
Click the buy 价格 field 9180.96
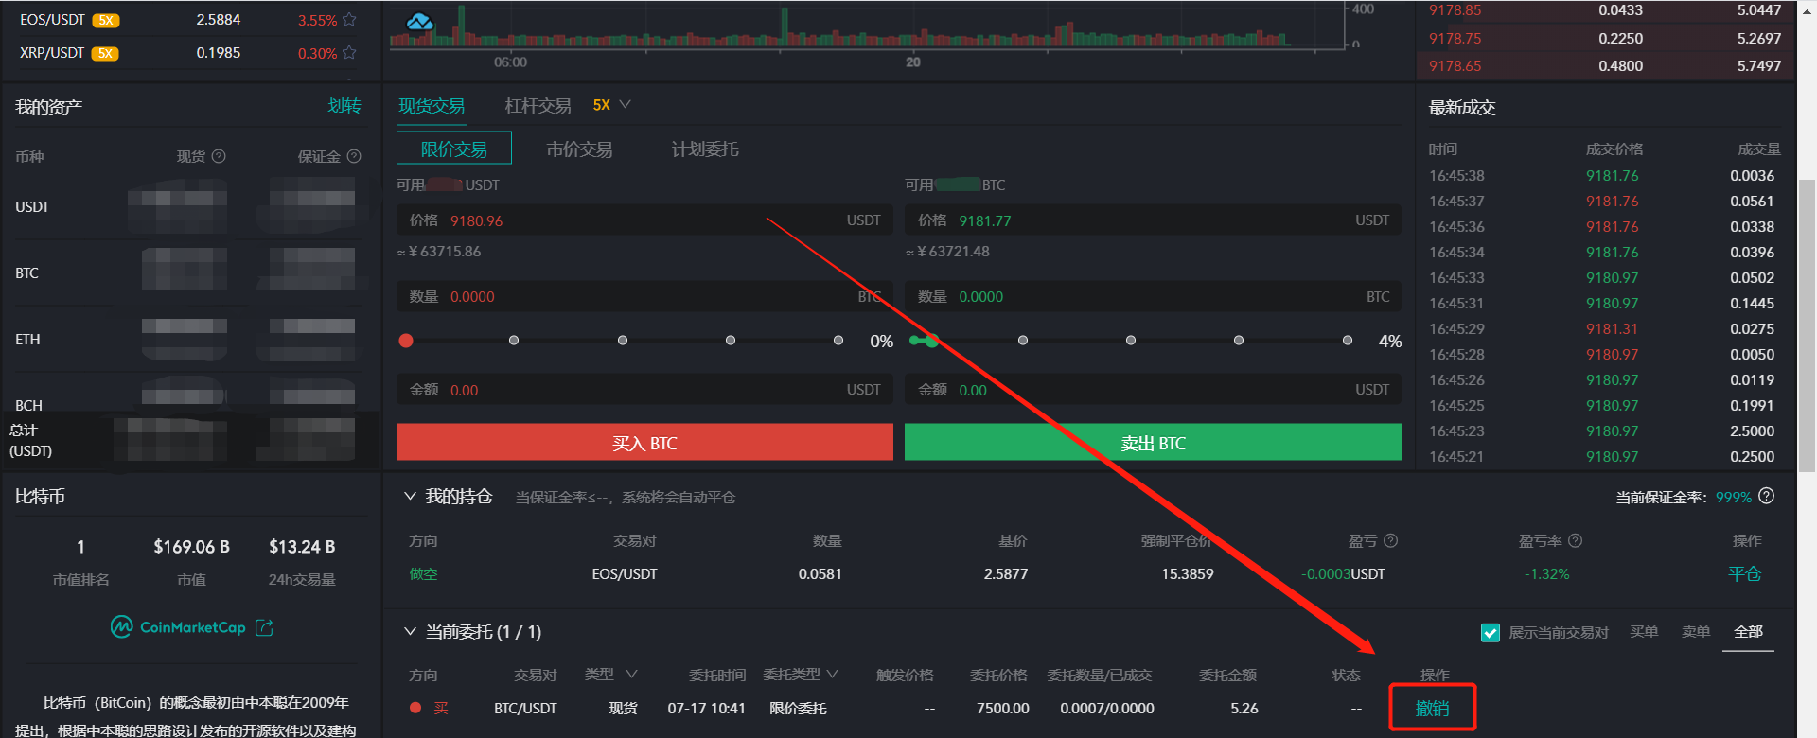644,220
